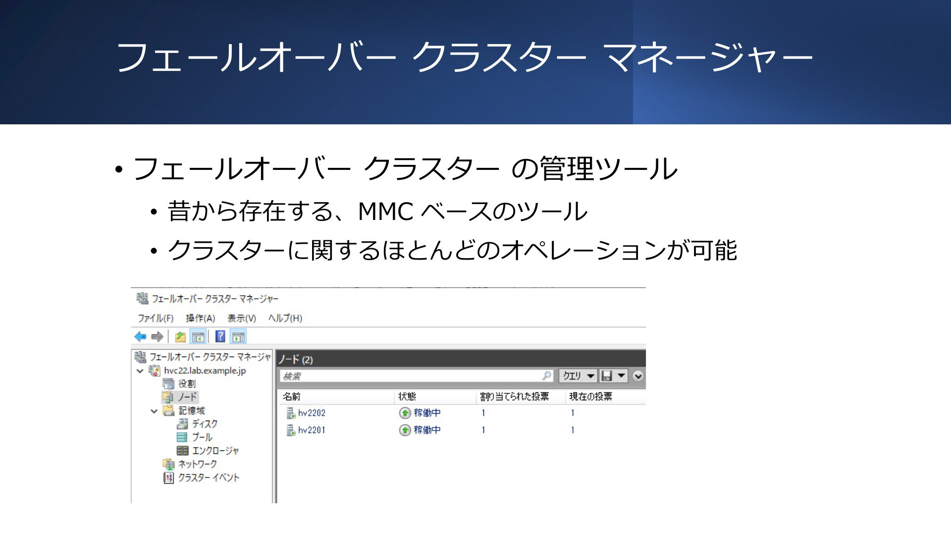Click the Failover Cluster Manager title icon
The width and height of the screenshot is (951, 535).
click(x=142, y=298)
